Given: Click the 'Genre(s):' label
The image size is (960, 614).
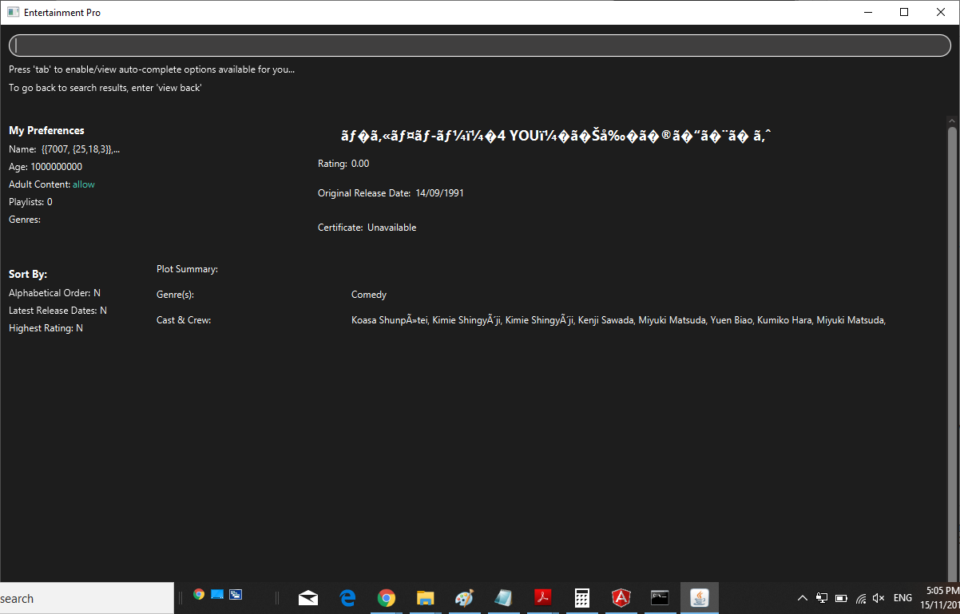Looking at the screenshot, I should click(175, 295).
